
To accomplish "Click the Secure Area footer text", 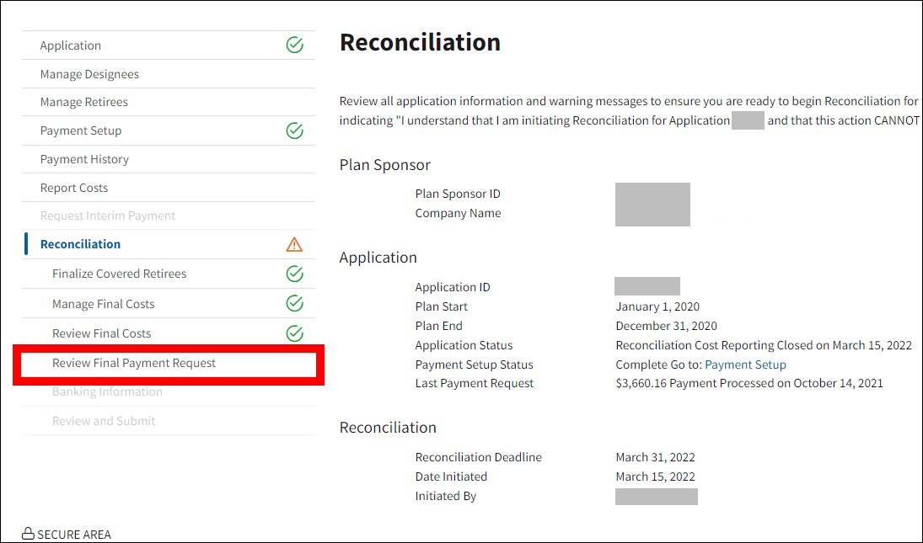I will coord(74,535).
